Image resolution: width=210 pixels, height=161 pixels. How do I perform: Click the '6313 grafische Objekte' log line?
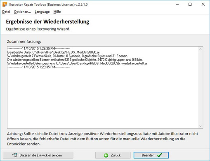[x=75, y=60]
